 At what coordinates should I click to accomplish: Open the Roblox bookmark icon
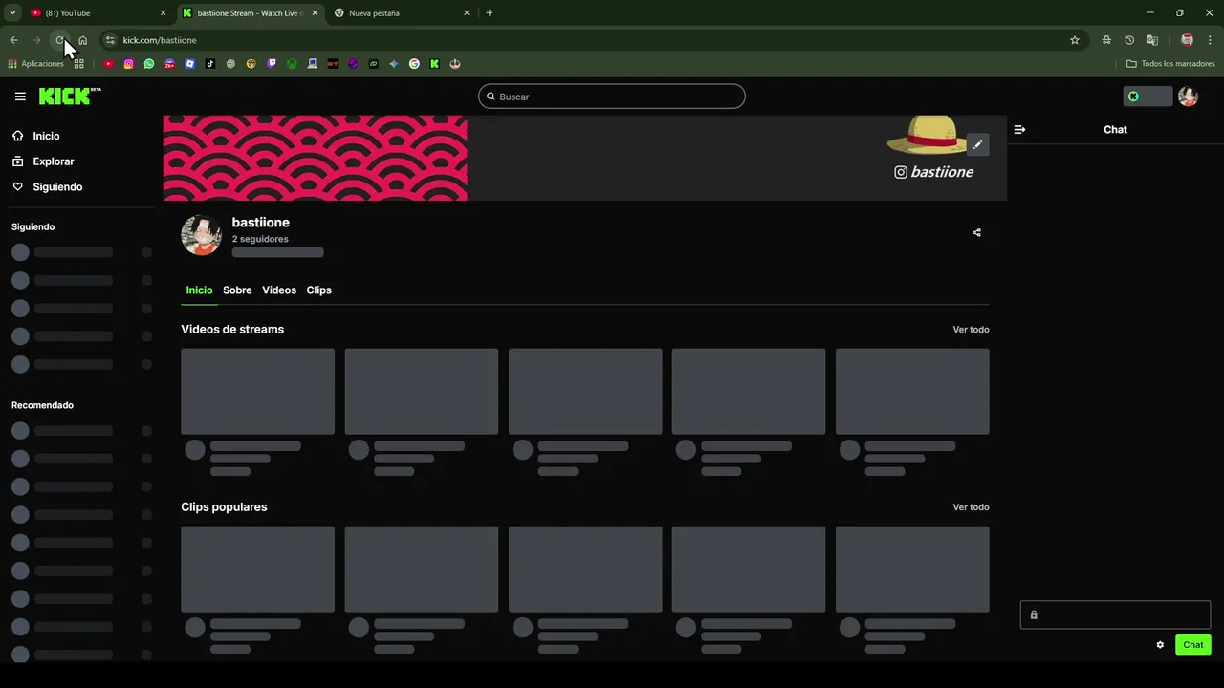click(189, 64)
